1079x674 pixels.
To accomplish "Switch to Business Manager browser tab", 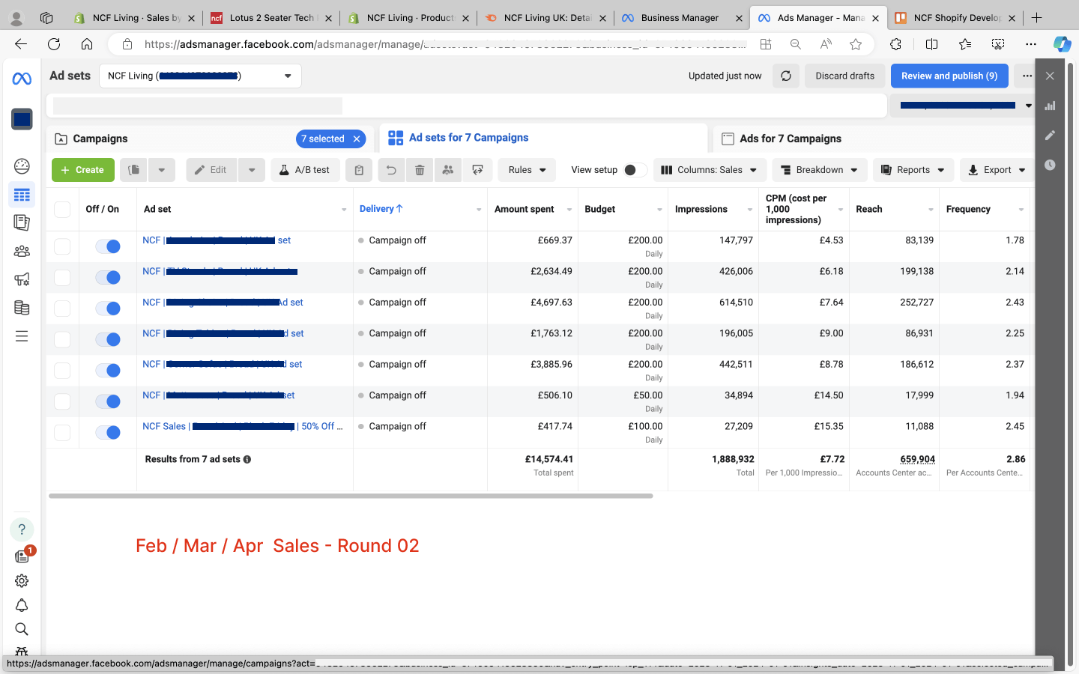I will tap(680, 18).
